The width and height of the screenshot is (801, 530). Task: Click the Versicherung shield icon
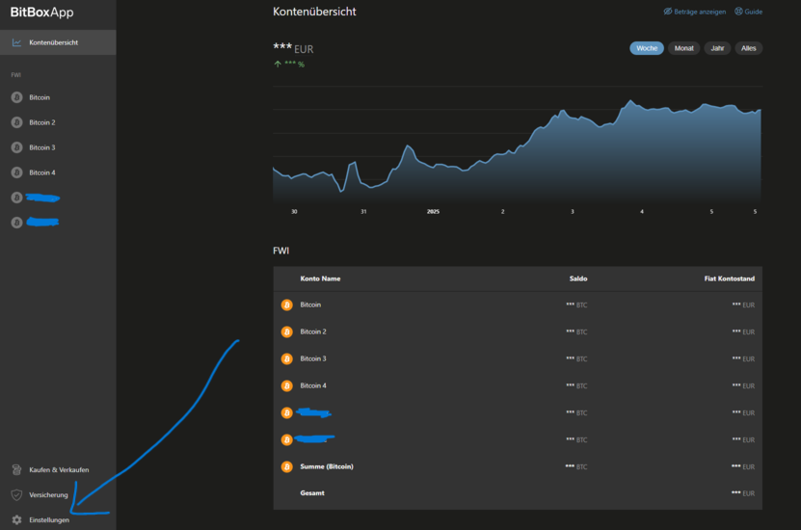click(16, 494)
